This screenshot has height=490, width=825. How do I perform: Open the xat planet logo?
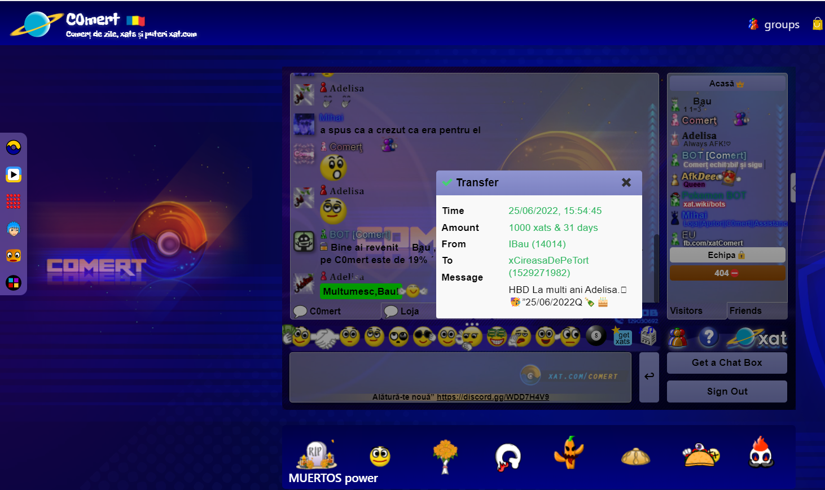(757, 338)
